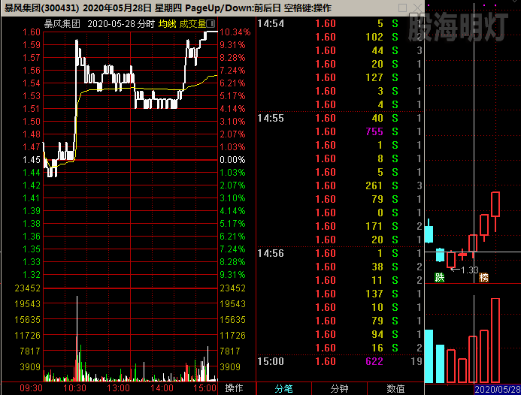The image size is (521, 395).
Task: Click the 14:00 time axis label
Action: (162, 388)
